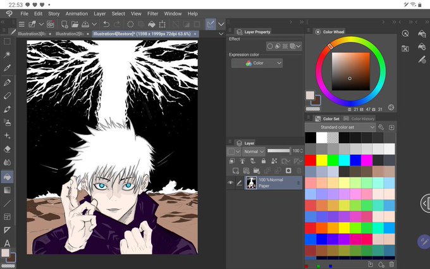430x269 pixels.
Task: Expand the canvas tab list chevron
Action: (x=221, y=34)
